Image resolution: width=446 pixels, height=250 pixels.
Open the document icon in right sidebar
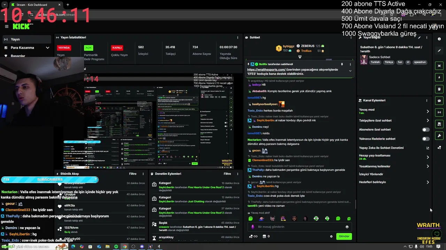(439, 89)
